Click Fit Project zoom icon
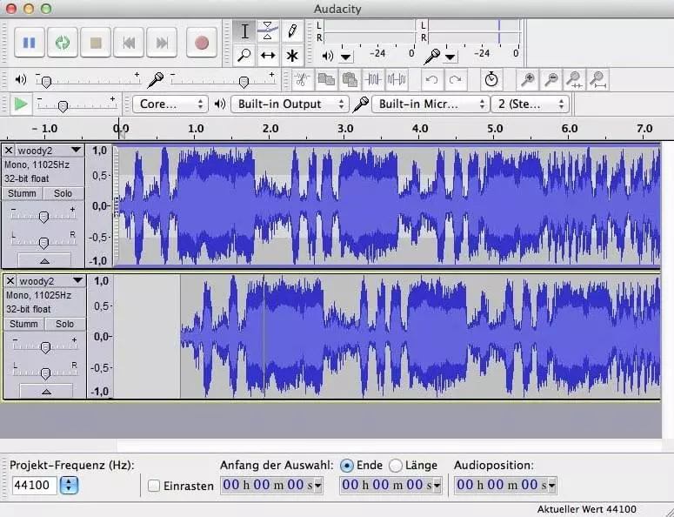 [x=598, y=79]
